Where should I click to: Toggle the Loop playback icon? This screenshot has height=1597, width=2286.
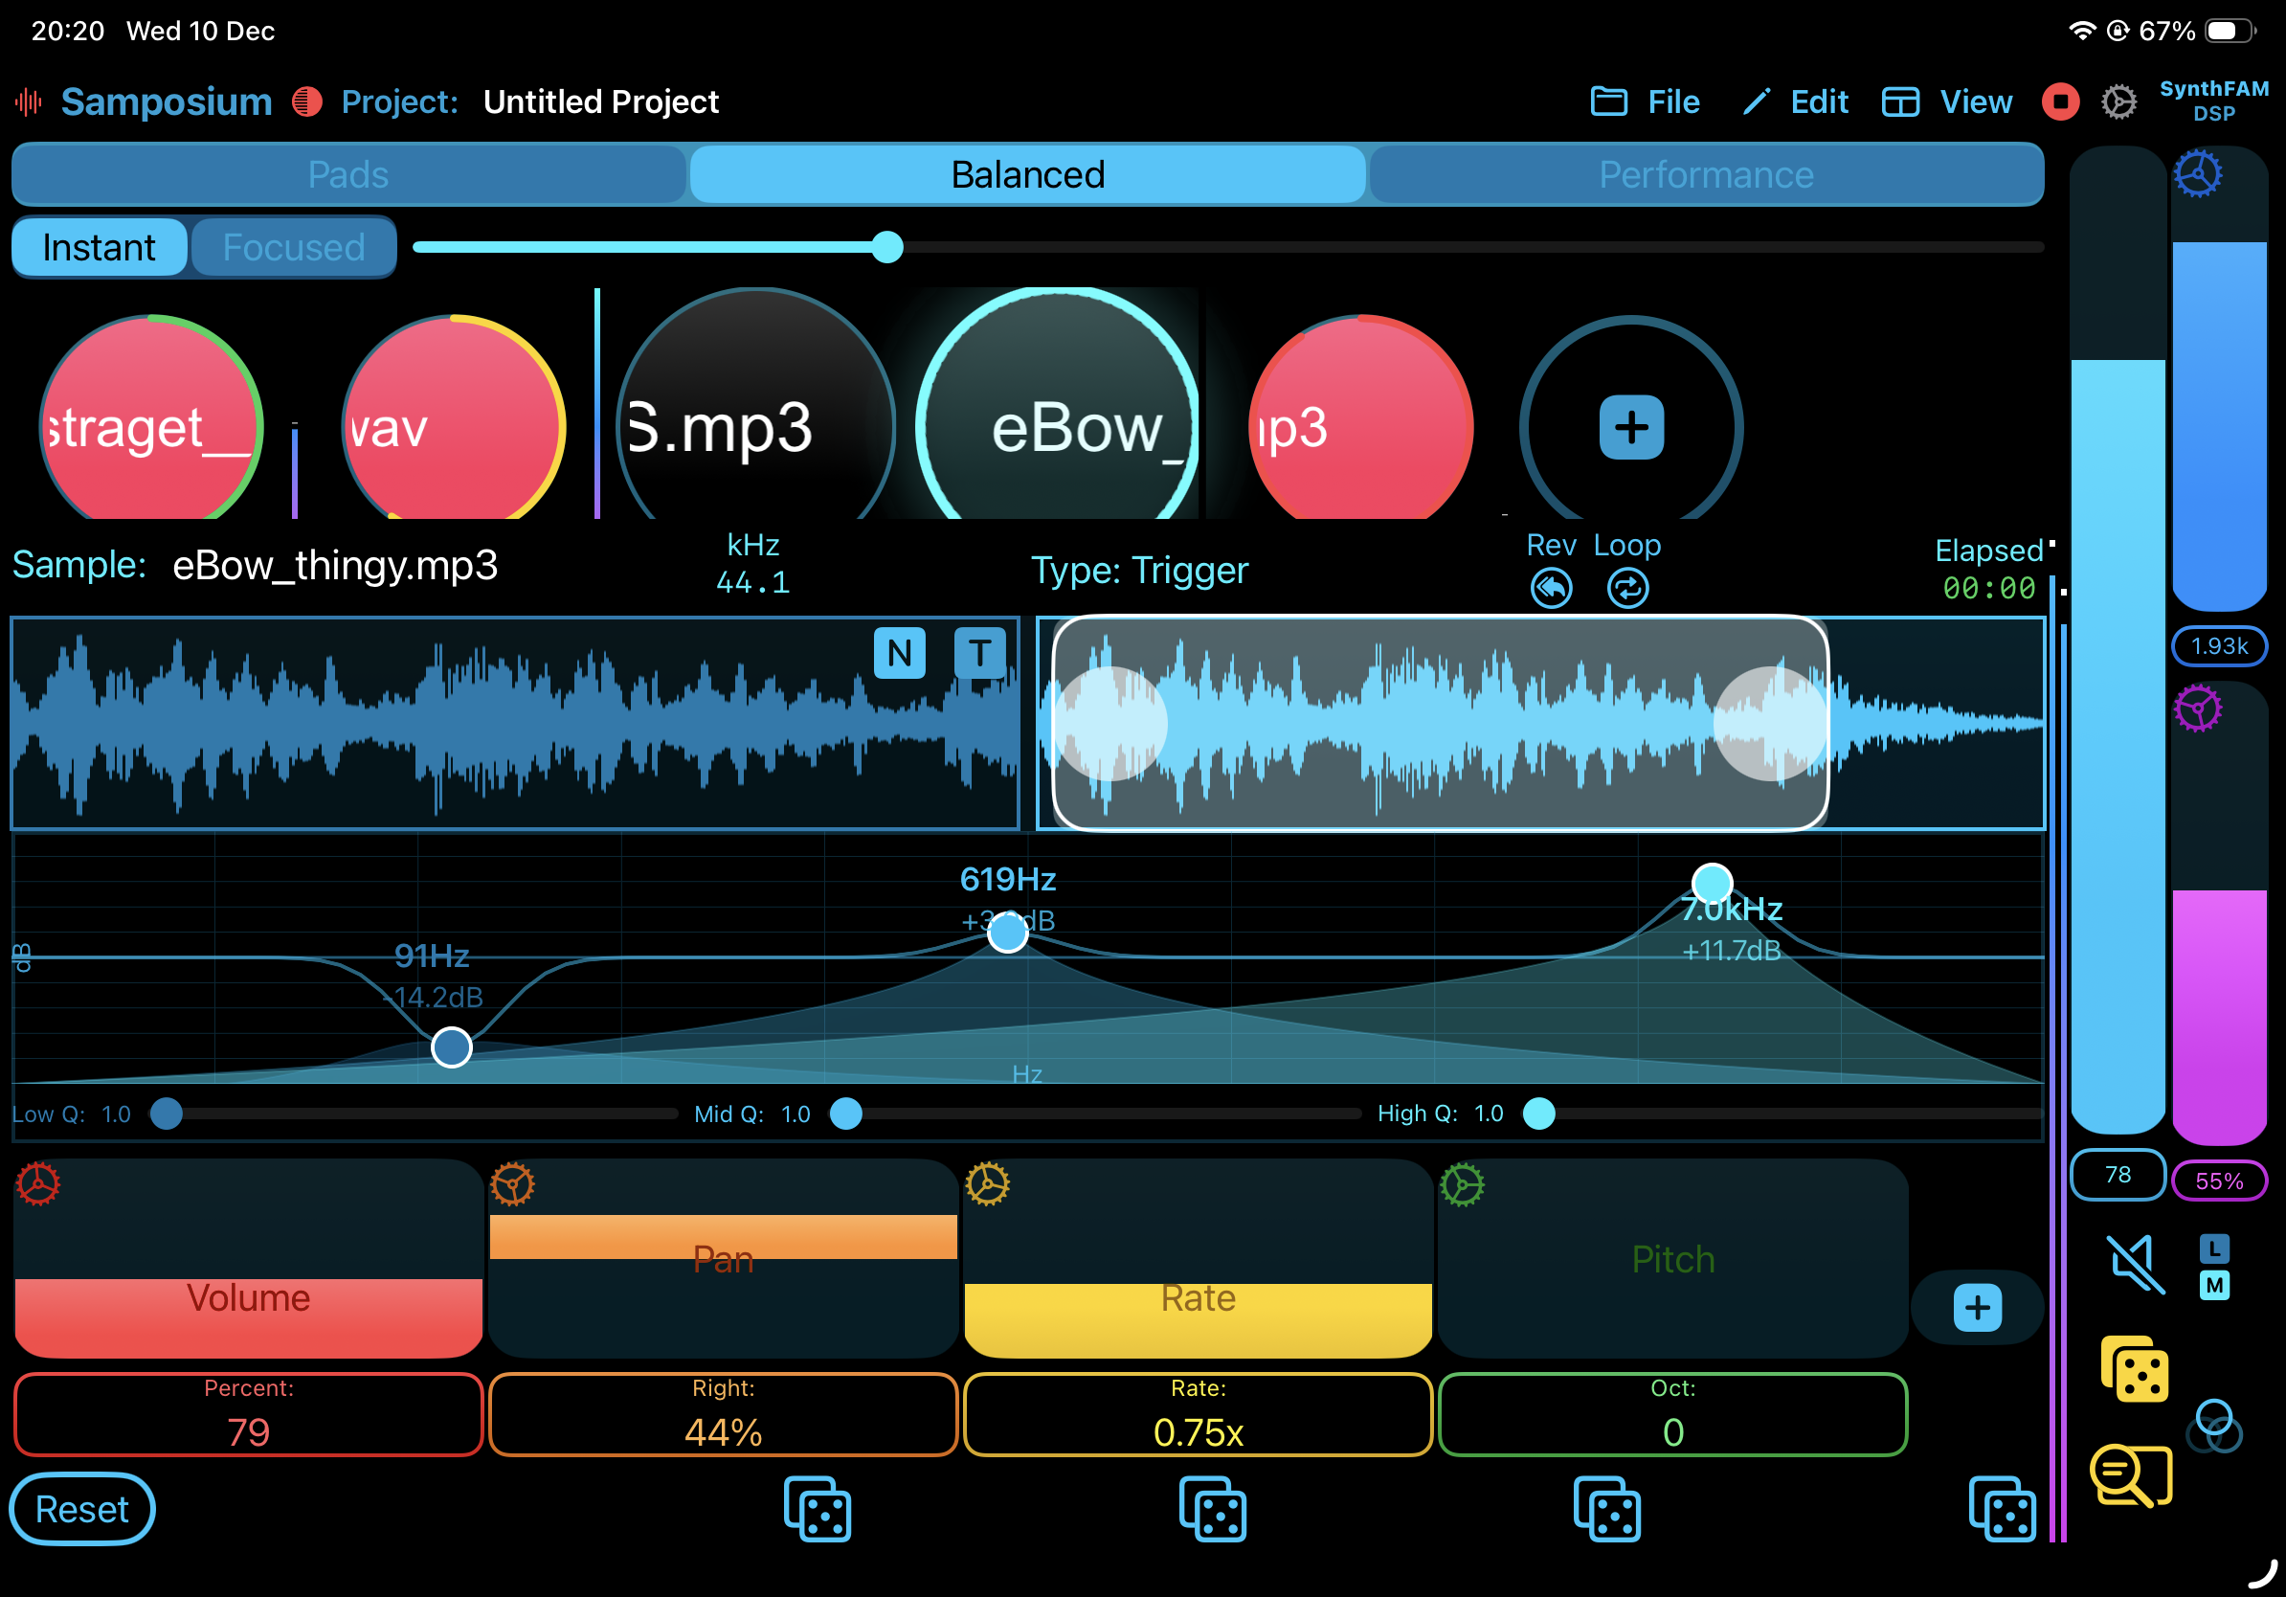click(1628, 589)
